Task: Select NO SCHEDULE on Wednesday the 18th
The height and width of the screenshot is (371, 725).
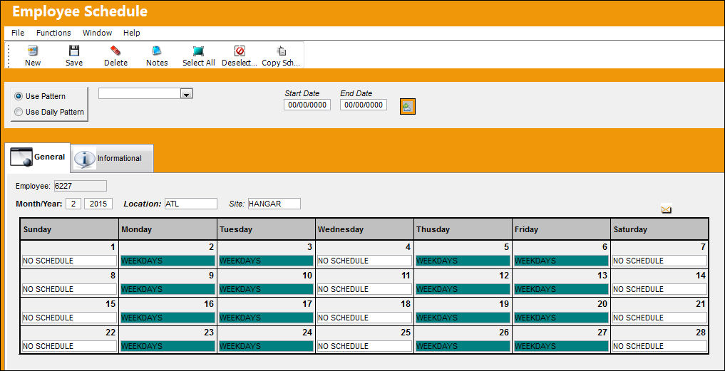Action: (364, 318)
